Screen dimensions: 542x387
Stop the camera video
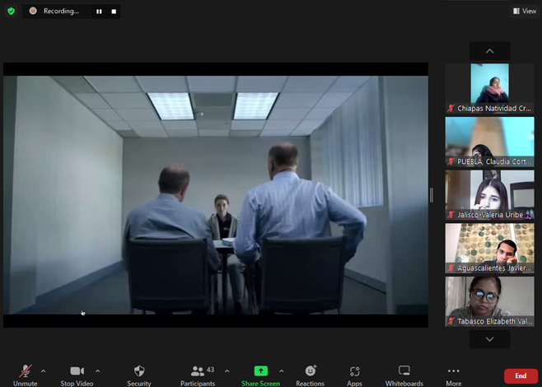(x=77, y=375)
